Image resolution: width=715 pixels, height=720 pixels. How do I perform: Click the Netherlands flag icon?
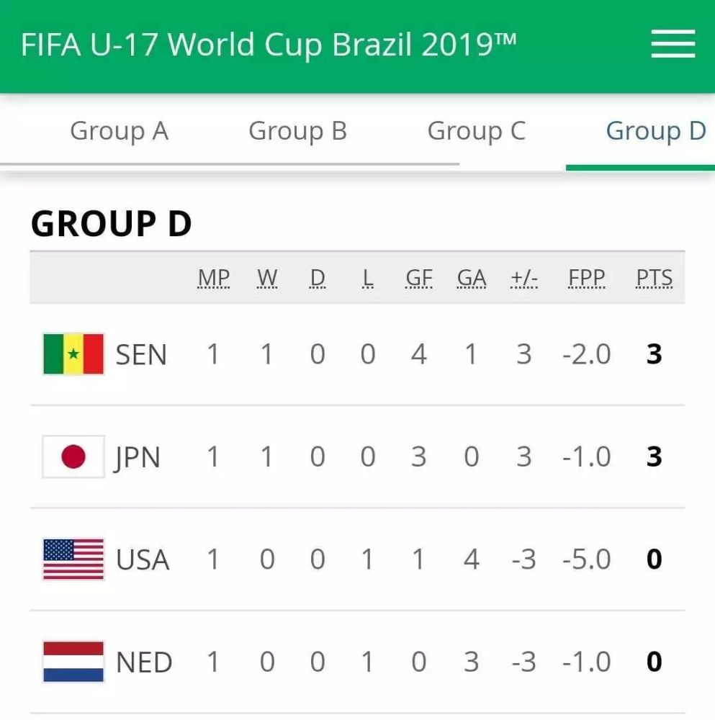73,662
